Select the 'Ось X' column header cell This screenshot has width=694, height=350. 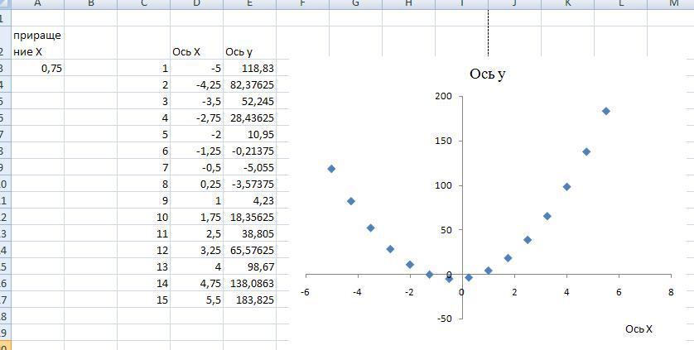pyautogui.click(x=196, y=43)
